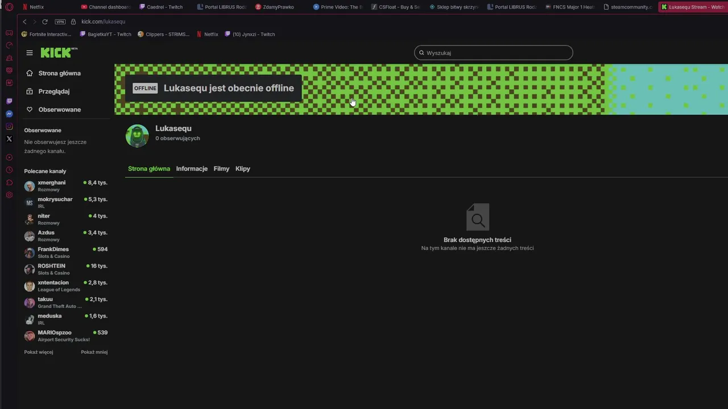Open recommended channel xmerghani

[65, 186]
